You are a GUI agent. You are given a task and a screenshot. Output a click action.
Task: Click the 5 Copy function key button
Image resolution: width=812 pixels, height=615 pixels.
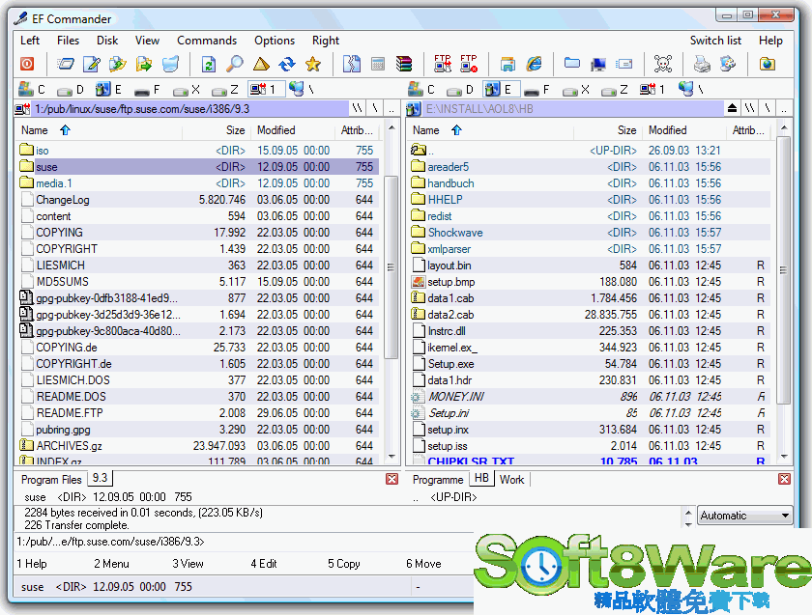344,564
